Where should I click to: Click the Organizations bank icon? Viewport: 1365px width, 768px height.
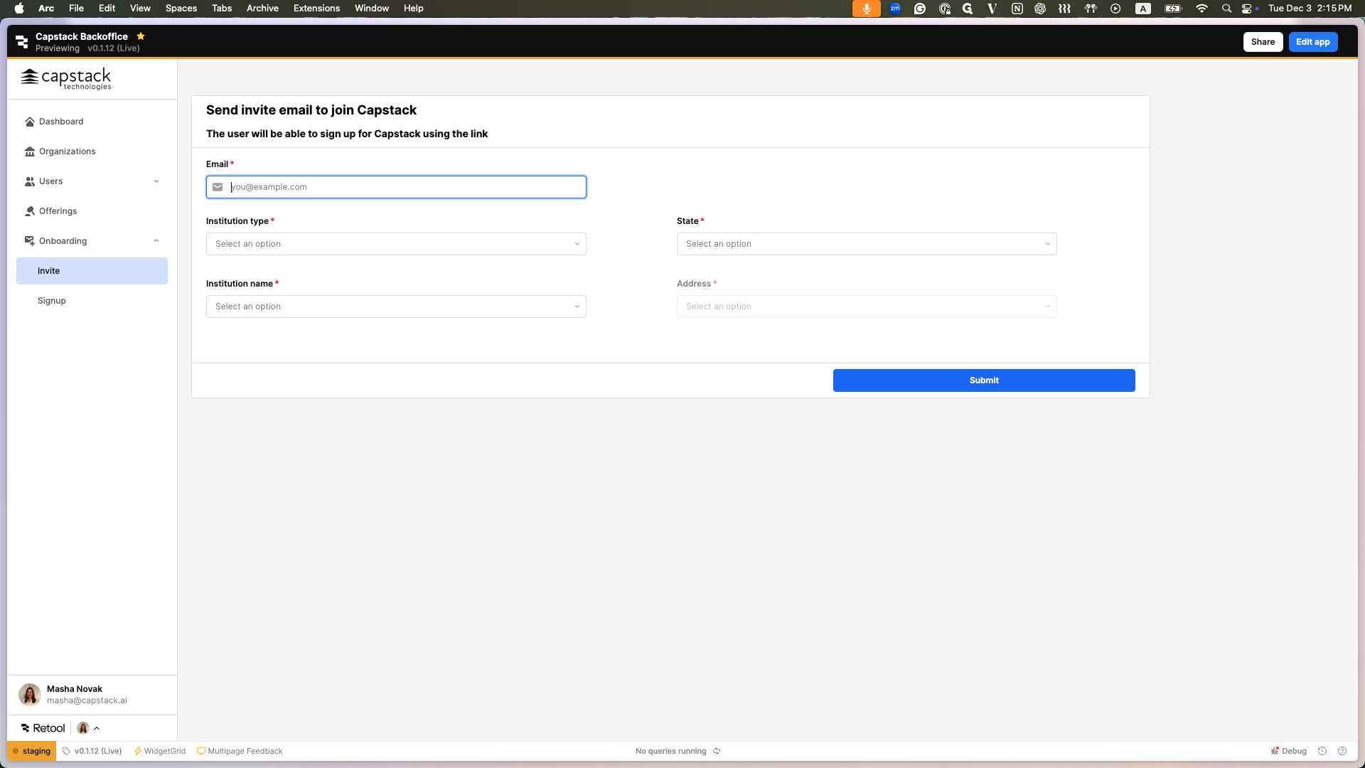(30, 151)
